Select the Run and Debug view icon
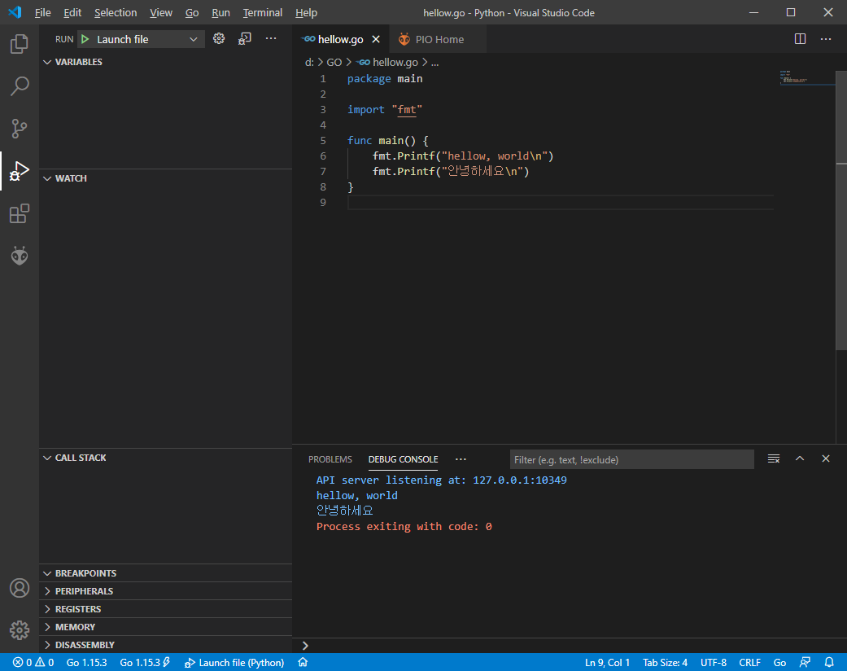 (x=20, y=171)
